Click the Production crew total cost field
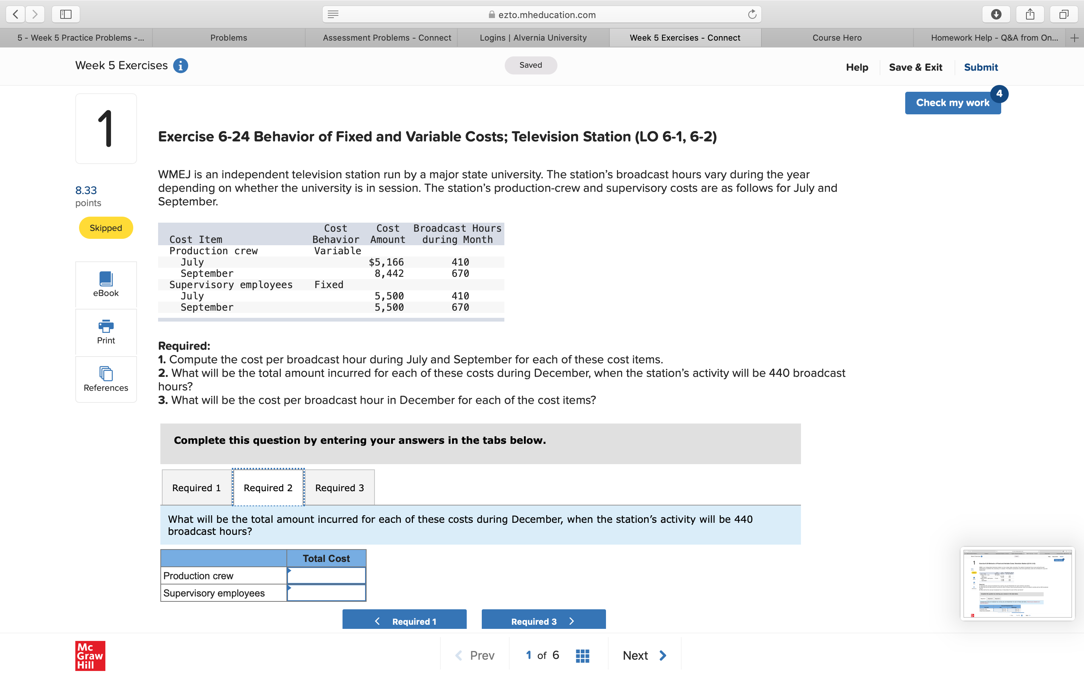The height and width of the screenshot is (677, 1084). 327,576
